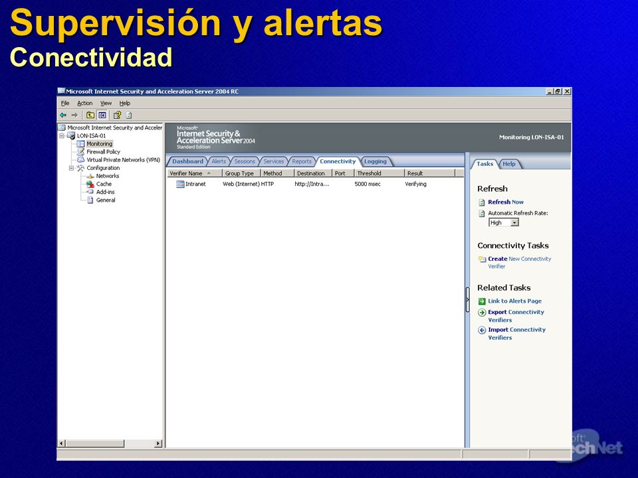Click the Back arrow toolbar icon
Viewport: 638px width, 478px height.
click(x=63, y=115)
